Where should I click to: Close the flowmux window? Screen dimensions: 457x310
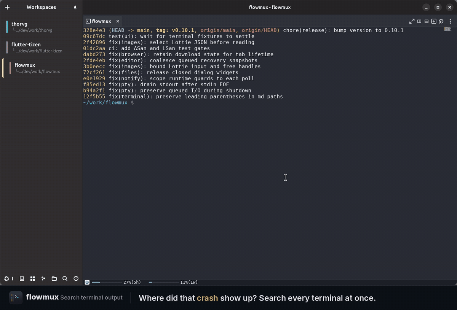449,7
